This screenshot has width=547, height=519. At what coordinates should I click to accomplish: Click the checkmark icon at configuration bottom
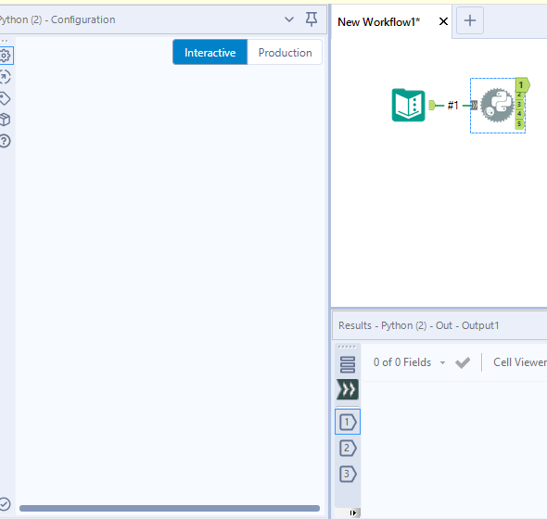(x=6, y=504)
